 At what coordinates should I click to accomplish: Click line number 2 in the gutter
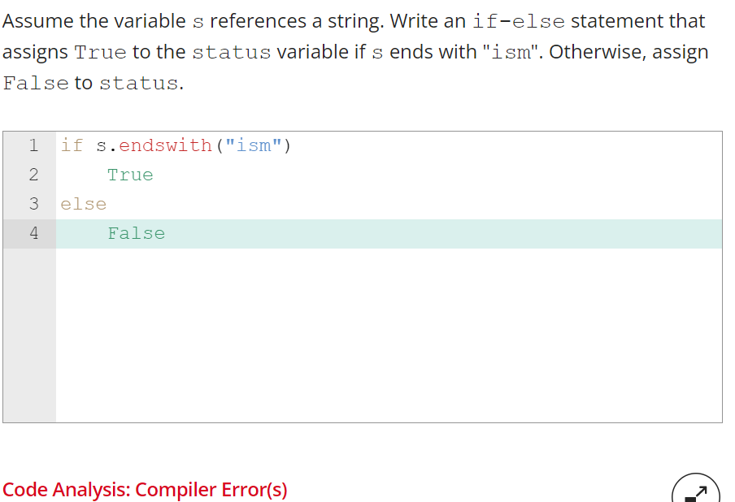[33, 175]
